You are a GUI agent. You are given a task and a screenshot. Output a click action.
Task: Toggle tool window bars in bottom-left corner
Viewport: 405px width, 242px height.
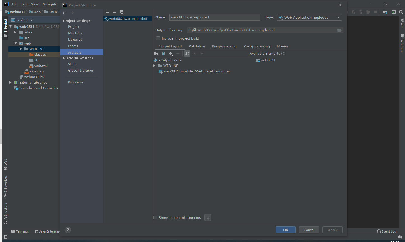click(x=5, y=237)
